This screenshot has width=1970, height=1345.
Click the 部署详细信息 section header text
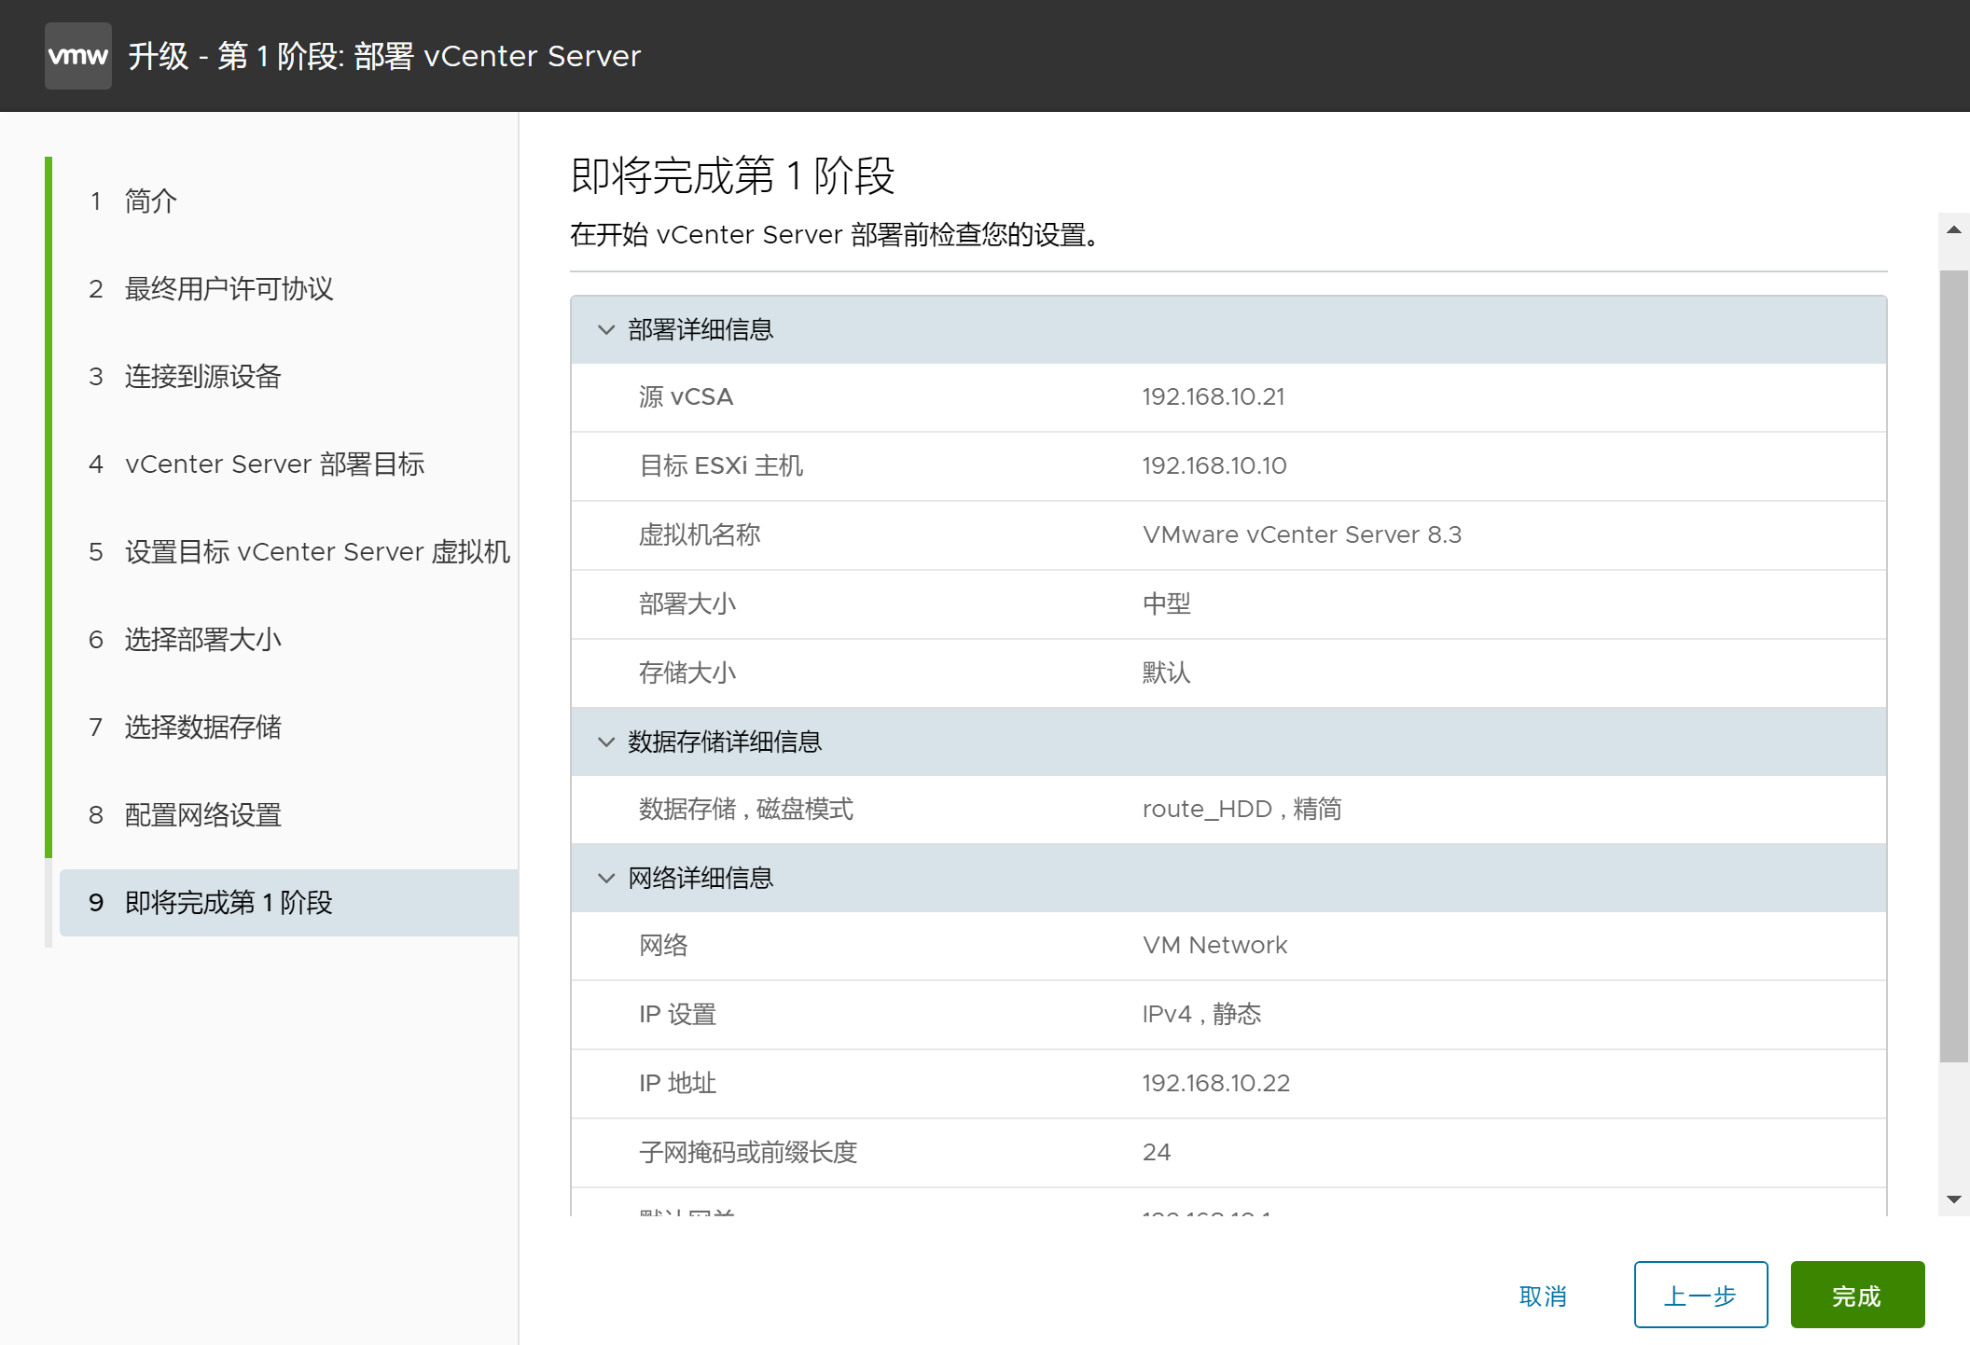click(x=701, y=330)
